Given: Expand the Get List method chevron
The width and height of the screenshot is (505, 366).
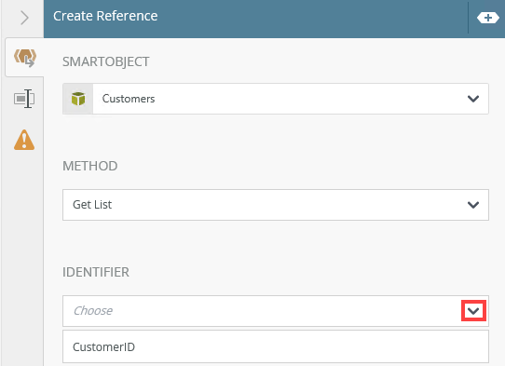Looking at the screenshot, I should point(472,205).
